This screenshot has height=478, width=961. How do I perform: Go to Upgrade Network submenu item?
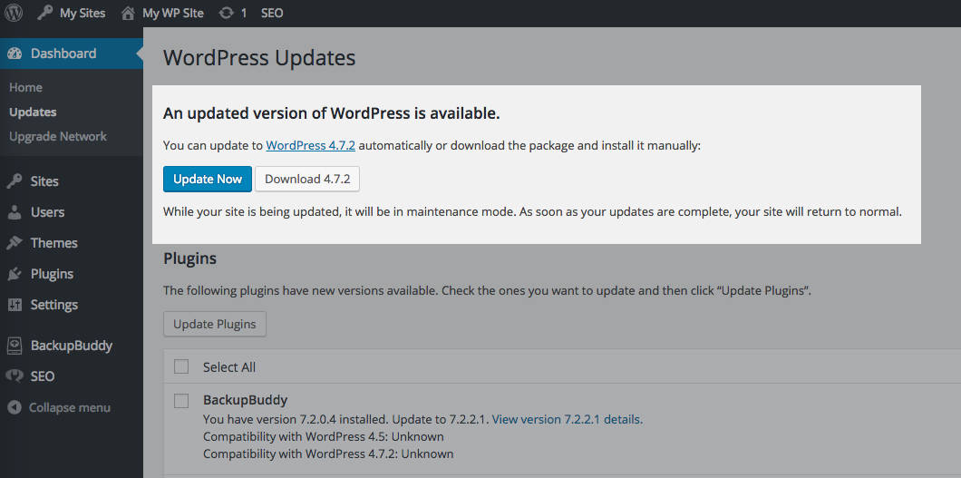tap(58, 136)
